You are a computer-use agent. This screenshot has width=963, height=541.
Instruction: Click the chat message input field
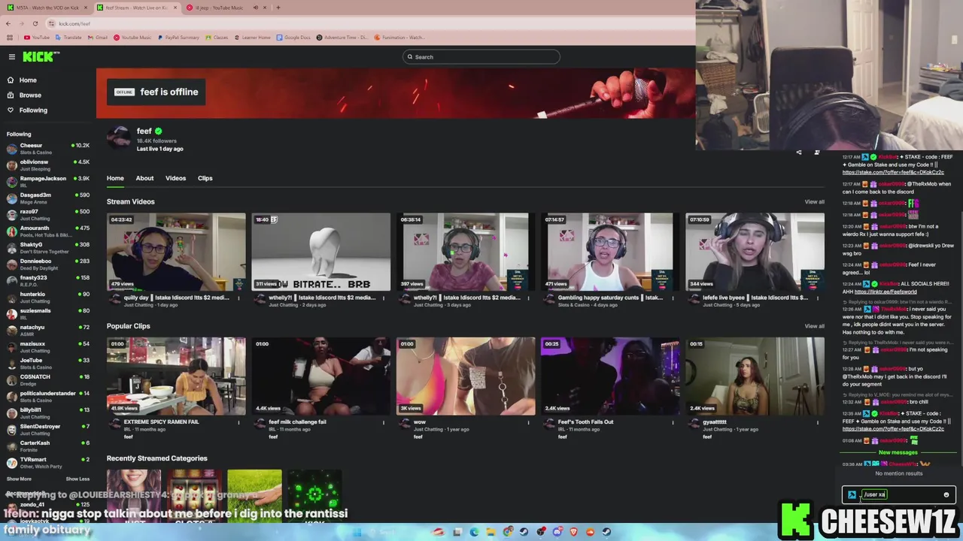pyautogui.click(x=898, y=494)
